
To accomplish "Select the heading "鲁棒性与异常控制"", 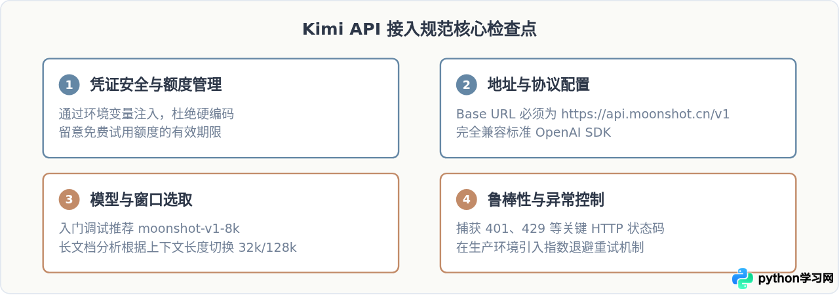I will [545, 200].
